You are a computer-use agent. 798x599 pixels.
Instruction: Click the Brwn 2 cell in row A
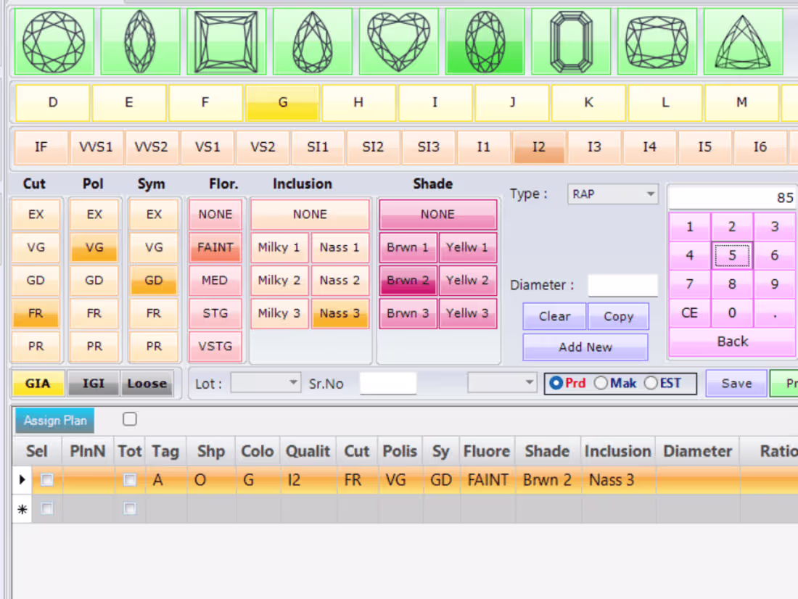point(548,480)
